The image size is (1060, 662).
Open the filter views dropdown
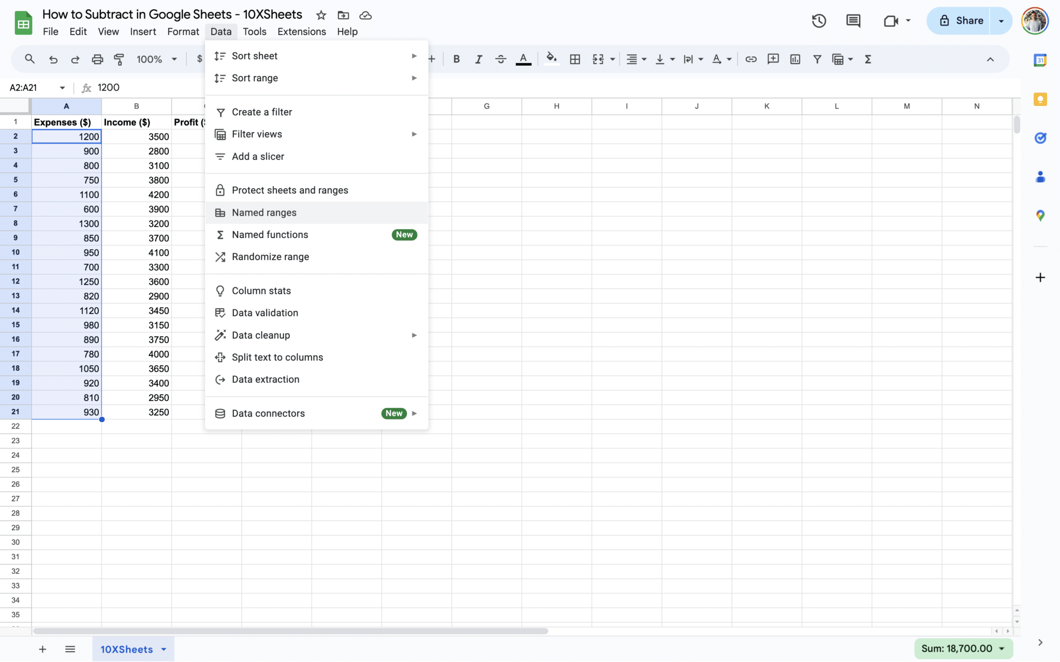point(843,59)
